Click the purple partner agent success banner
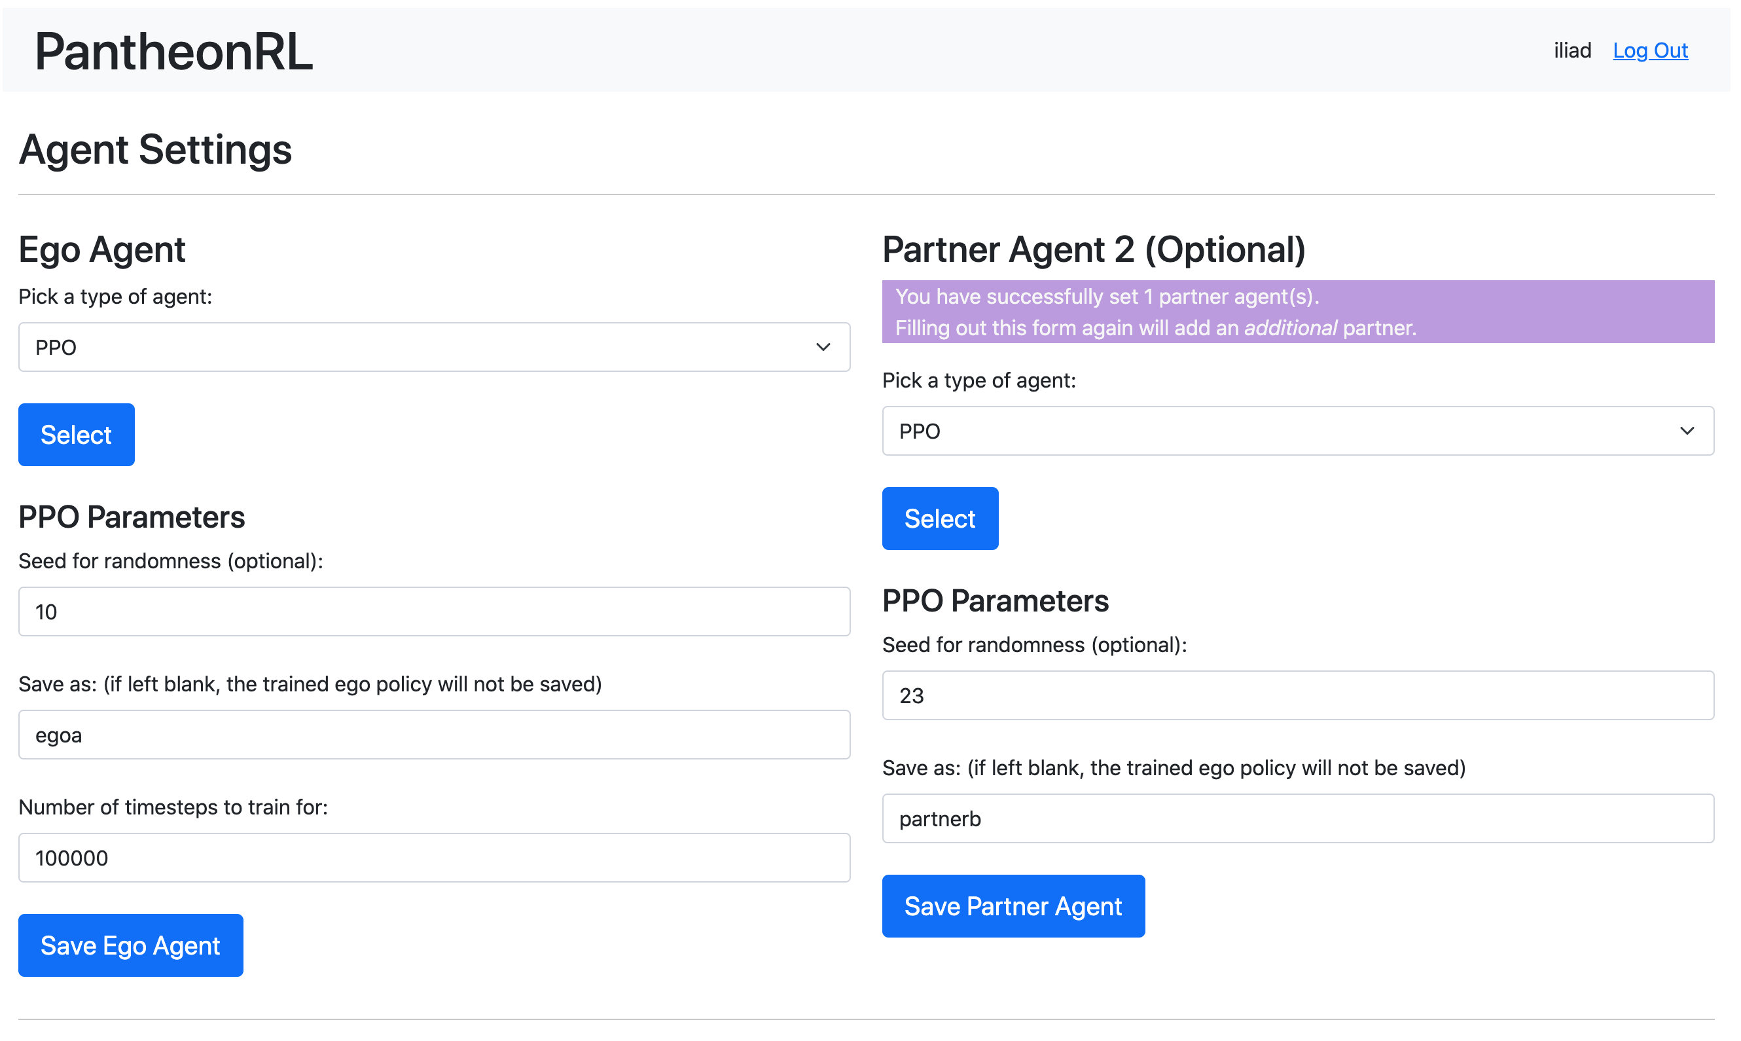Screen dimensions: 1741x1041 point(1297,312)
